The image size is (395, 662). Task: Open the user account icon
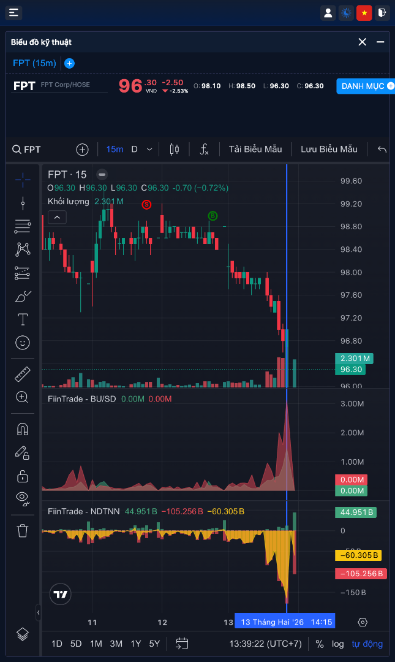[x=328, y=13]
